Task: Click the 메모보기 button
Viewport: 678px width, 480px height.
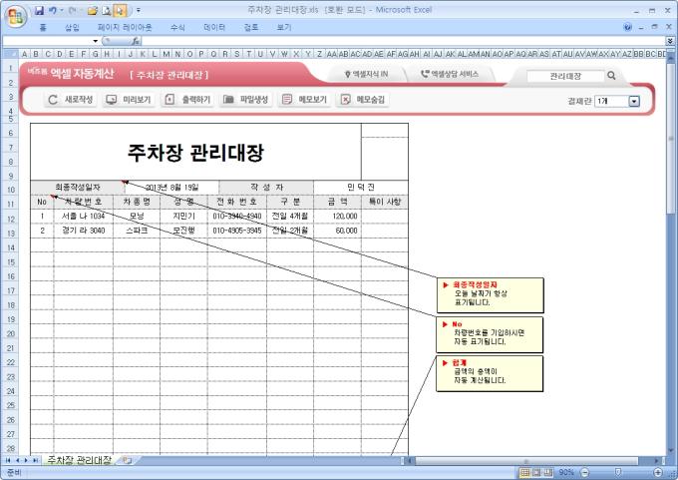Action: 303,100
